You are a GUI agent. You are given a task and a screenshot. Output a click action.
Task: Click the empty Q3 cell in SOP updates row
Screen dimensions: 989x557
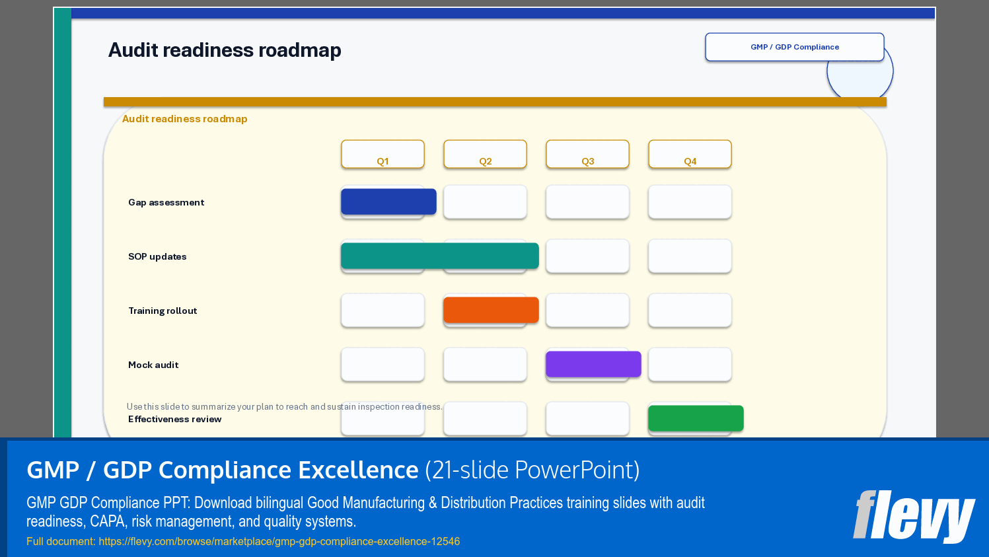tap(587, 256)
